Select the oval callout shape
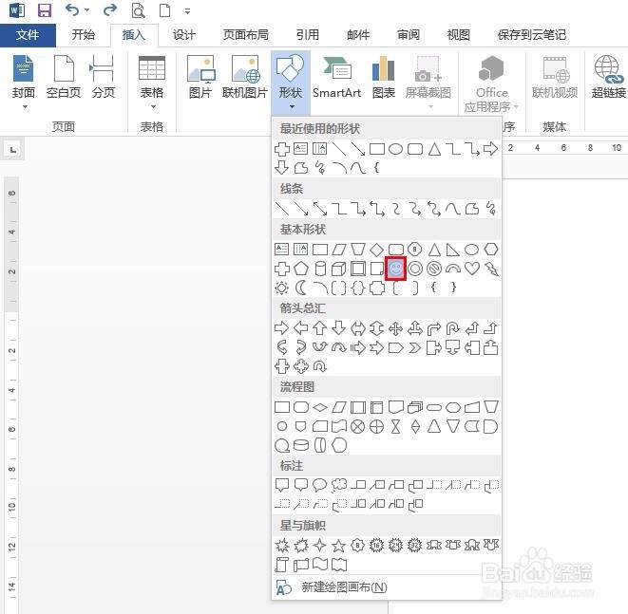The image size is (628, 614). [x=319, y=485]
